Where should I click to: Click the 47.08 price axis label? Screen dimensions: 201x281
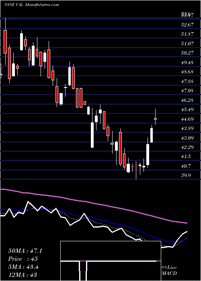(x=188, y=91)
